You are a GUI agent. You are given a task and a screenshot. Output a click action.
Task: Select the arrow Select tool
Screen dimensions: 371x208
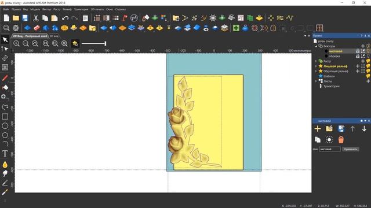click(x=5, y=40)
